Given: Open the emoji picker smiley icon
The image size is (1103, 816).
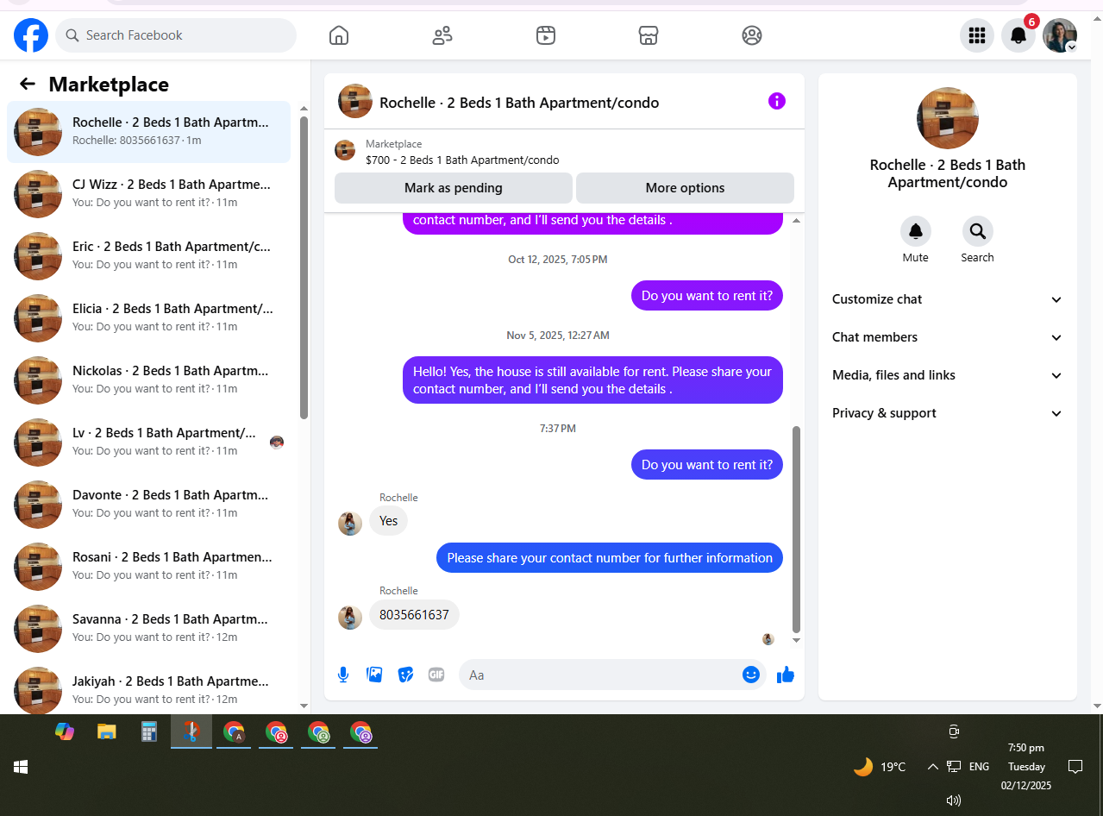Looking at the screenshot, I should tap(750, 675).
